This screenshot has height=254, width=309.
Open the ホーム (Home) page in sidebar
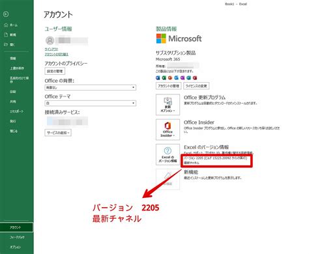[x=11, y=25]
